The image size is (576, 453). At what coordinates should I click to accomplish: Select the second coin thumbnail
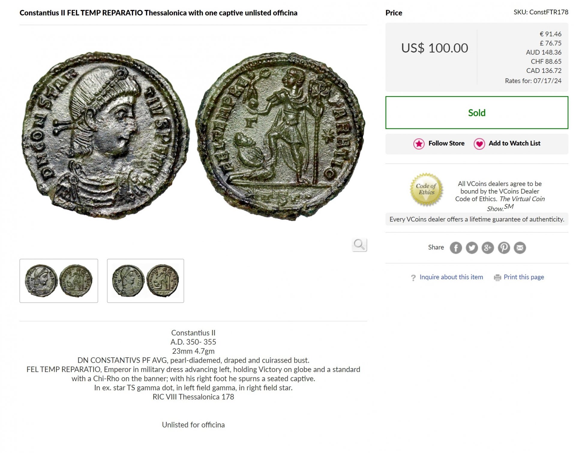tap(145, 281)
